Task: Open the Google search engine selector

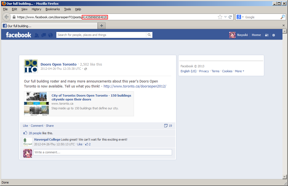Action: point(240,17)
